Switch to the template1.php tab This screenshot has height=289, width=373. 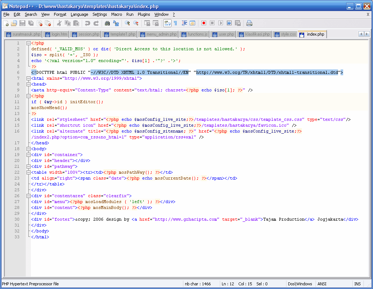(120, 34)
